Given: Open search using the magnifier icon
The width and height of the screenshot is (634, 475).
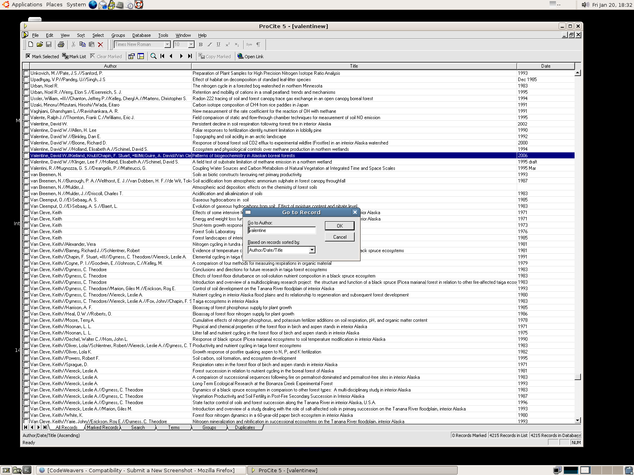Looking at the screenshot, I should (154, 56).
